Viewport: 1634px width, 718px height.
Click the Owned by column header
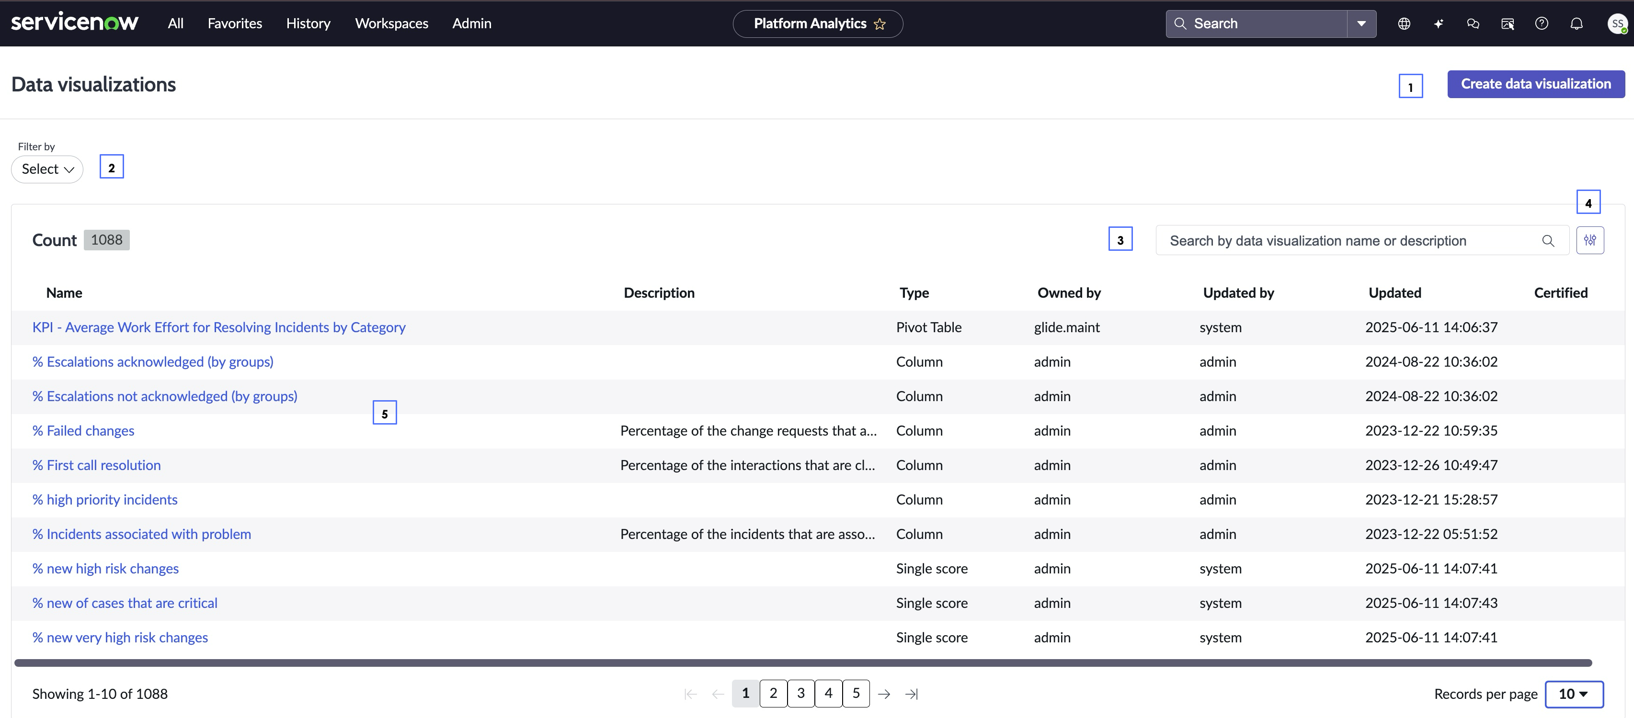coord(1069,293)
